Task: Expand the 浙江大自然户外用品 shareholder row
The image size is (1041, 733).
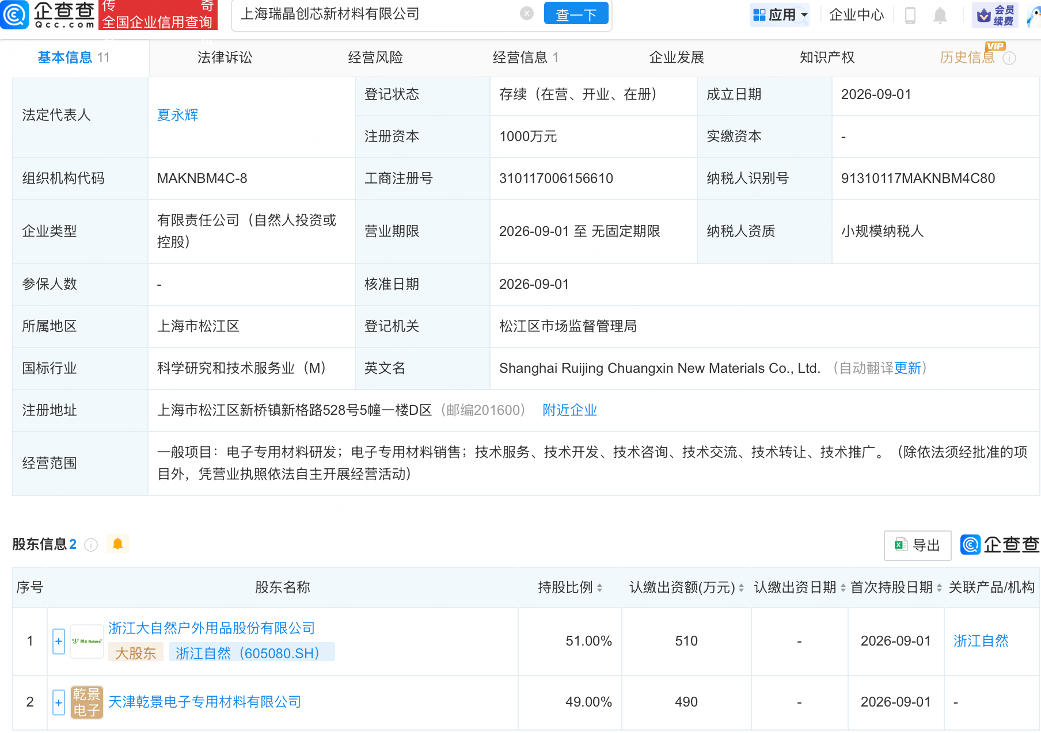Action: (x=59, y=641)
